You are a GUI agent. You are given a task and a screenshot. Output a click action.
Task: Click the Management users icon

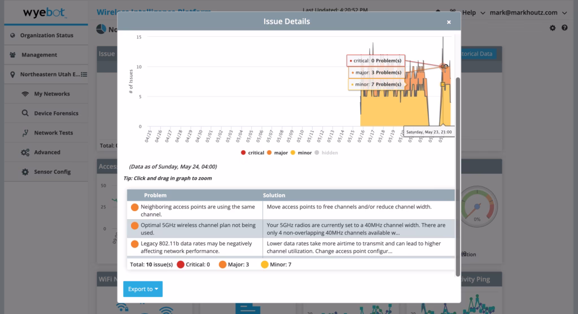pos(12,55)
